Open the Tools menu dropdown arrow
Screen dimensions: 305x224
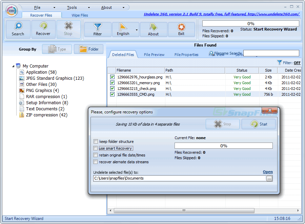point(89,7)
